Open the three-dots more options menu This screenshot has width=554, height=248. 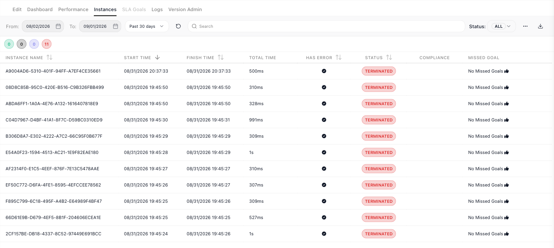pos(525,26)
